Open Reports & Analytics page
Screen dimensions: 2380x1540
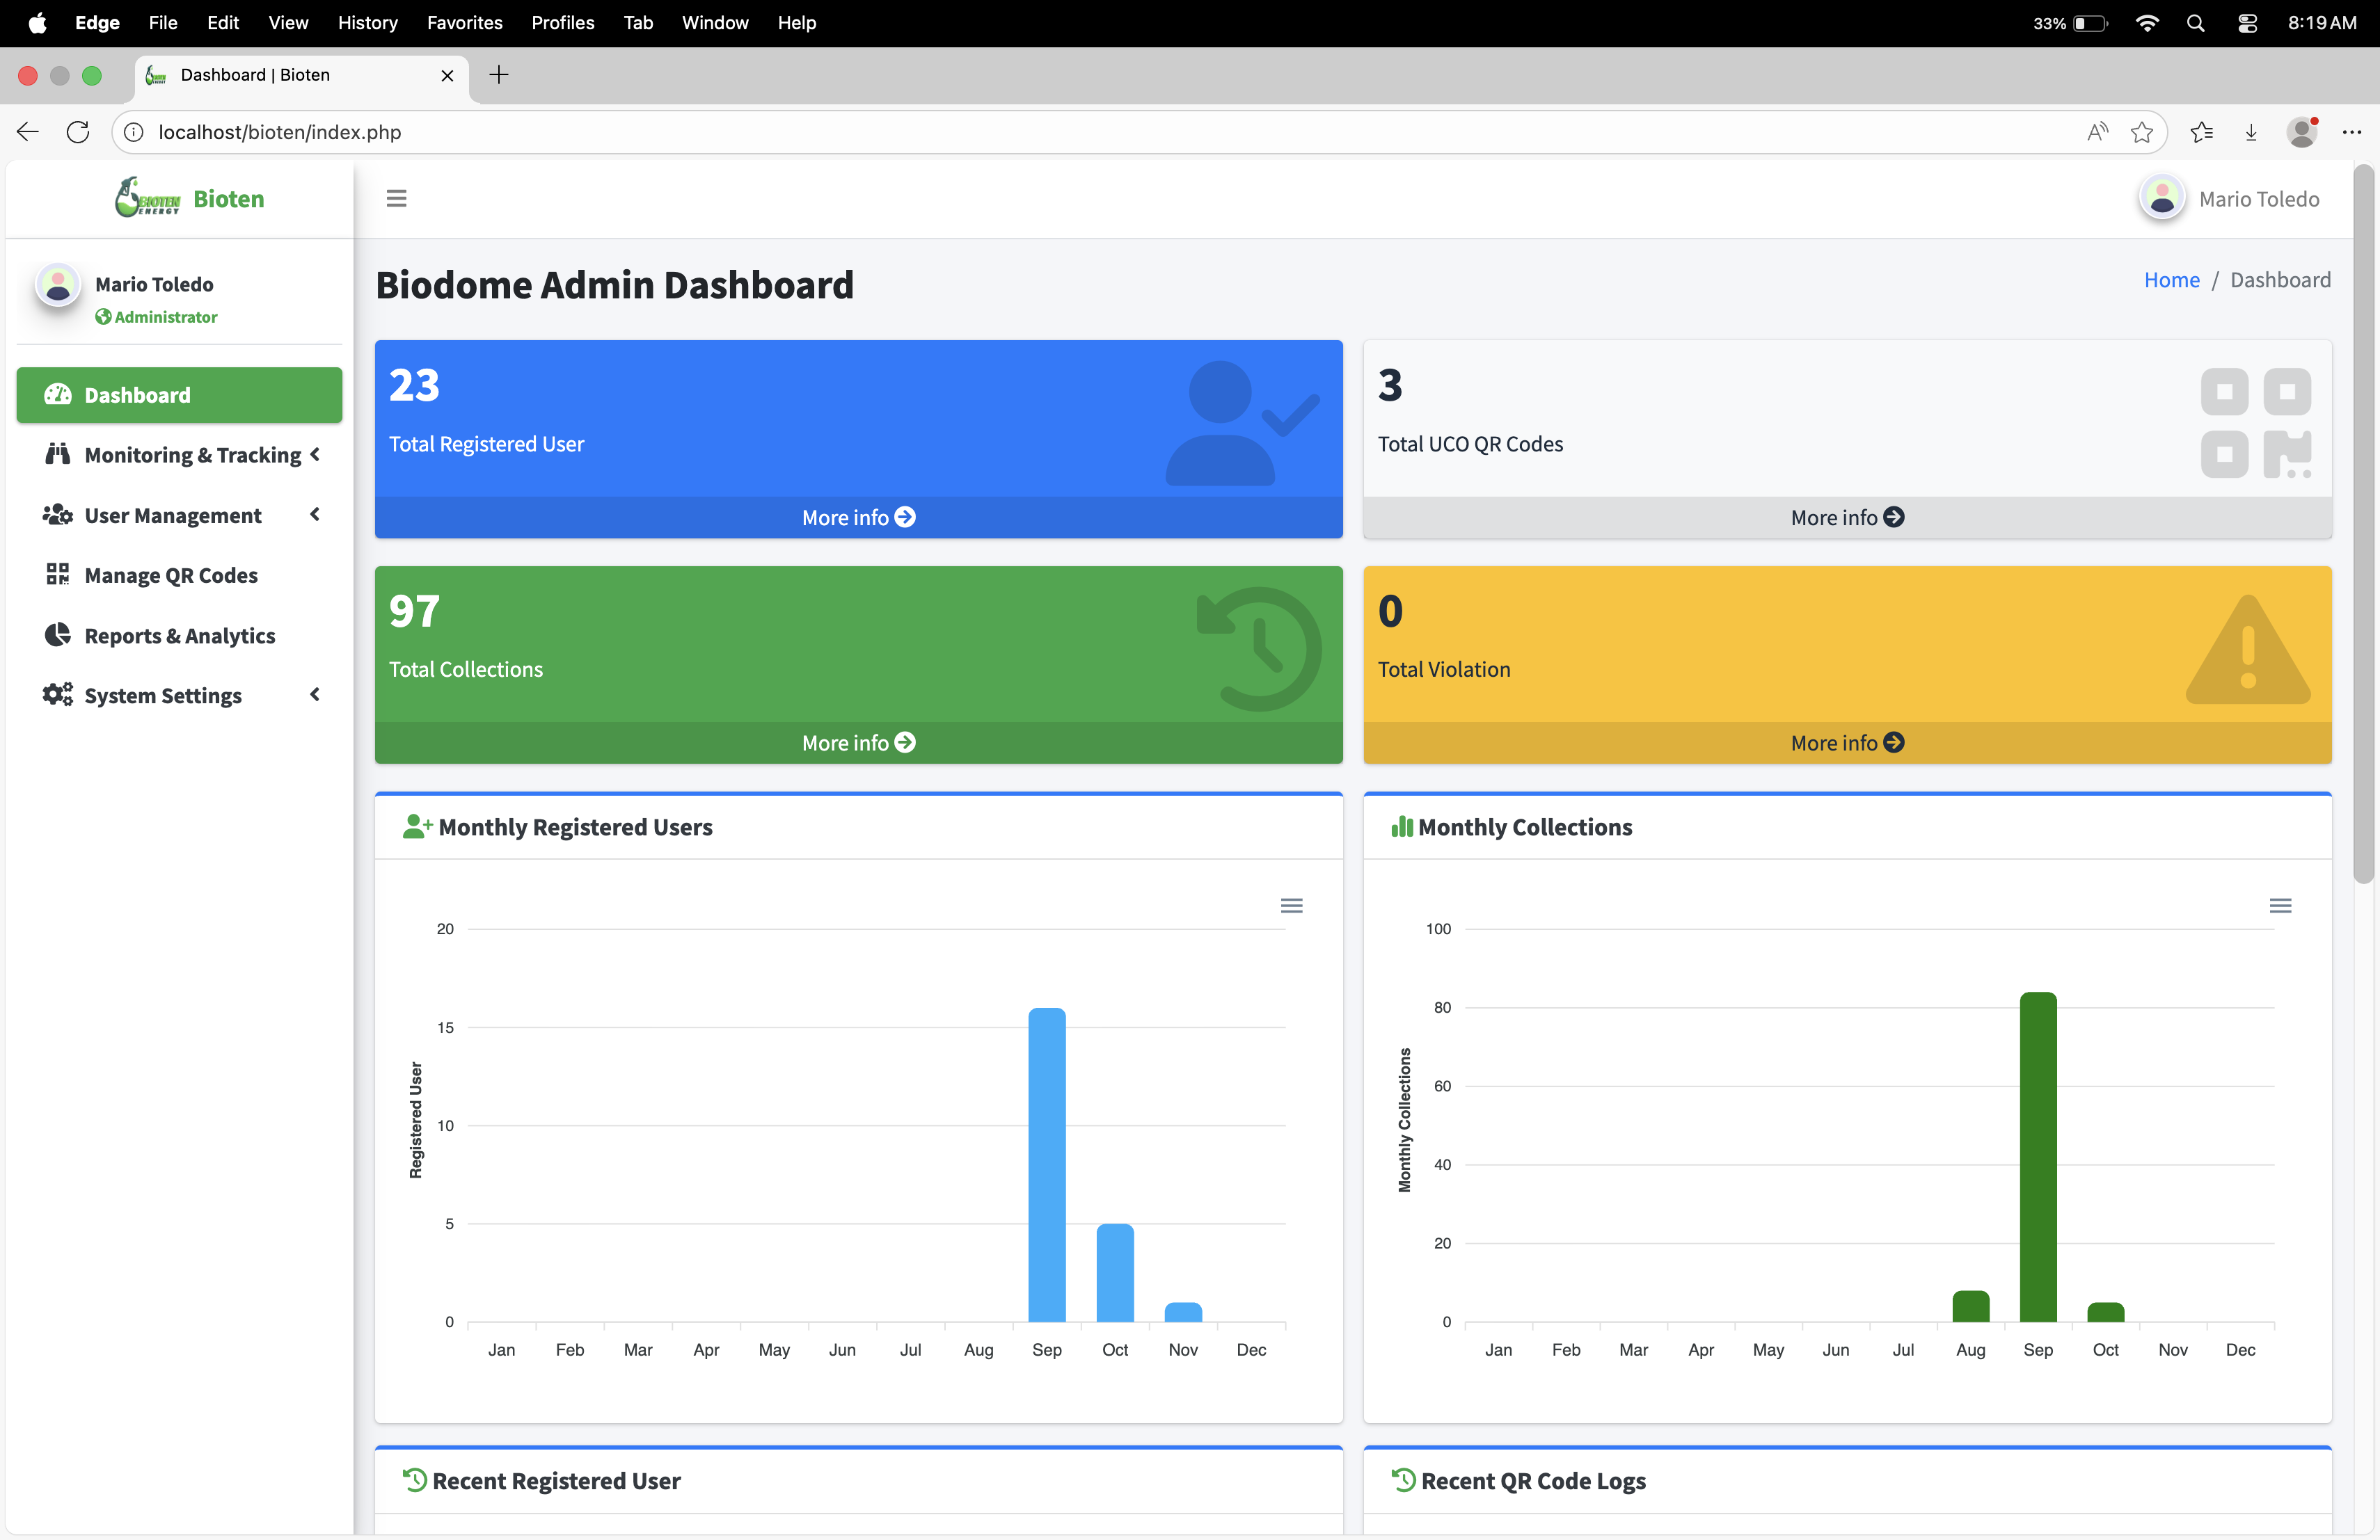click(x=179, y=636)
